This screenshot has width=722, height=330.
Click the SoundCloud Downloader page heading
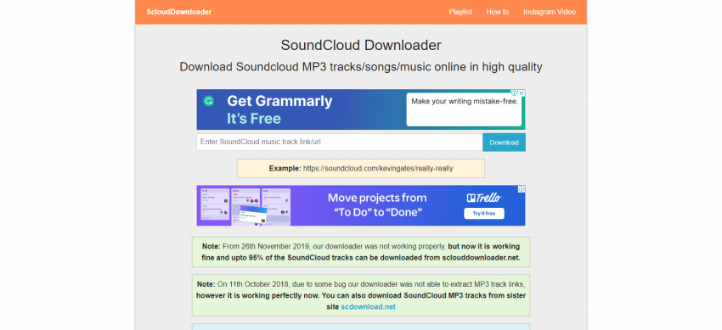361,45
